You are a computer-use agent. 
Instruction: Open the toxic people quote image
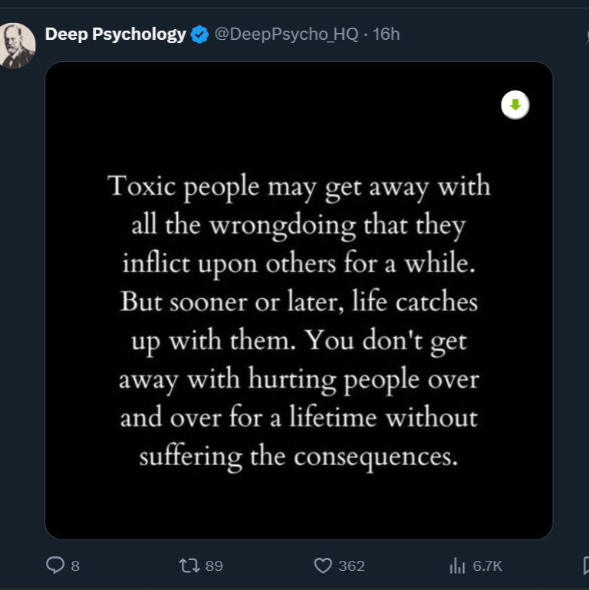[299, 498]
